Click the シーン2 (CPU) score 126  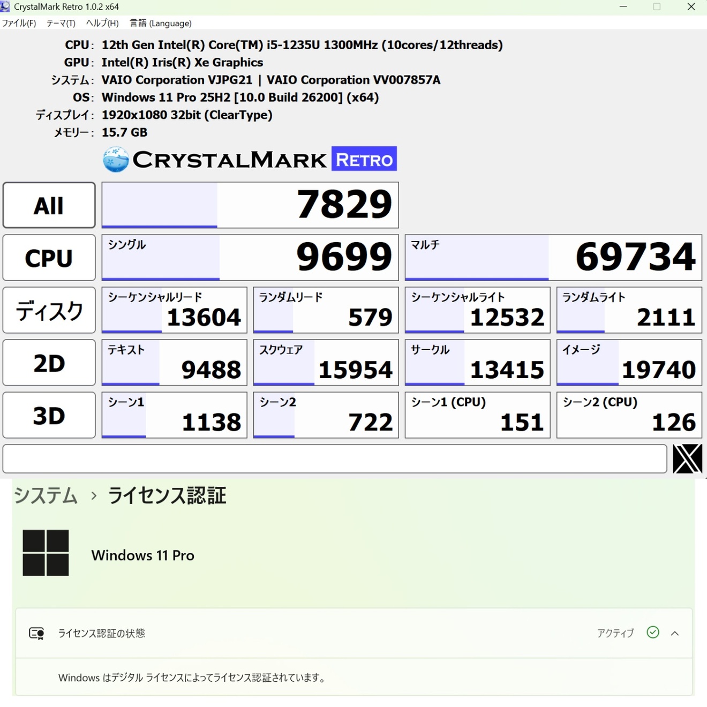click(x=629, y=415)
